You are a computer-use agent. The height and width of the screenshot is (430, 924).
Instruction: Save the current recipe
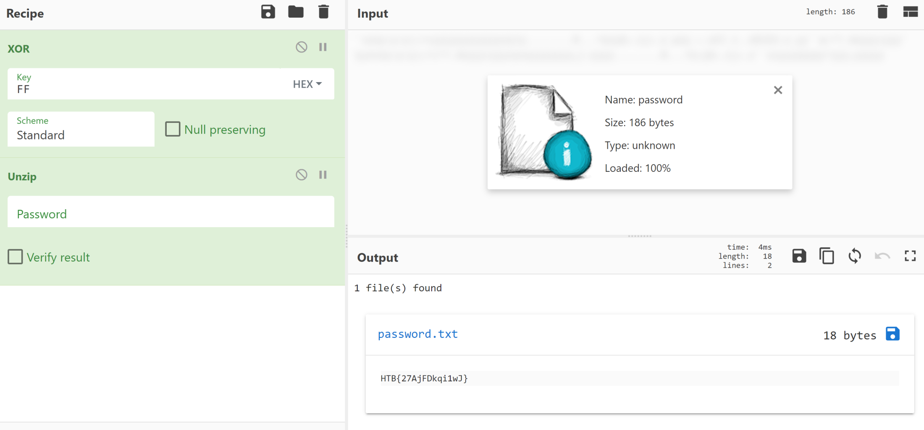[x=268, y=12]
